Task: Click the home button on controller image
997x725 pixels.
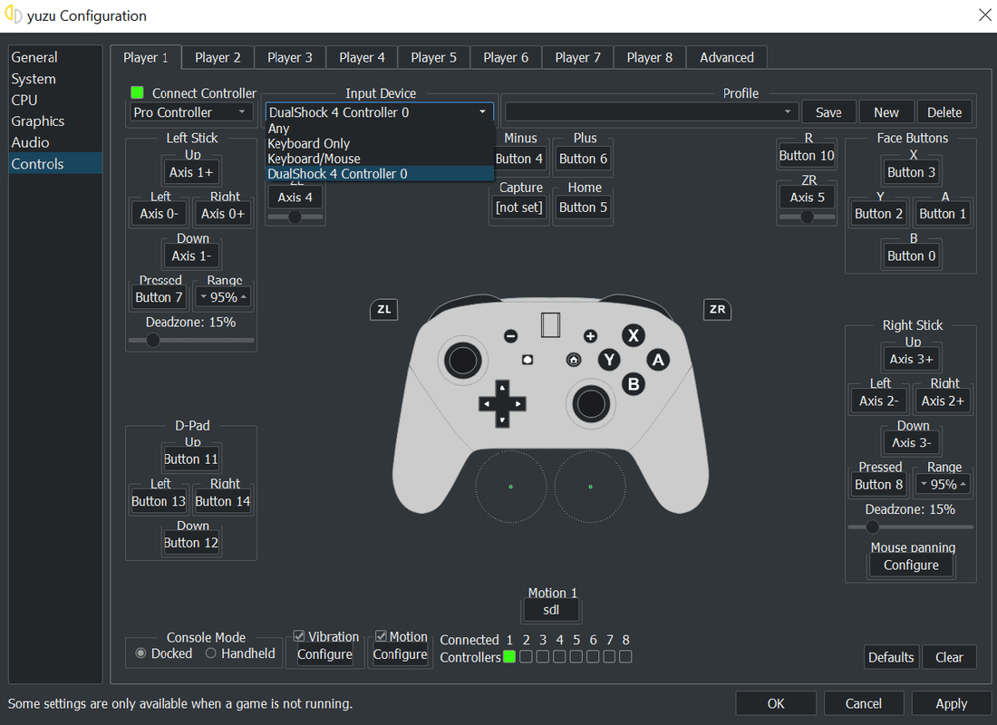Action: tap(574, 360)
